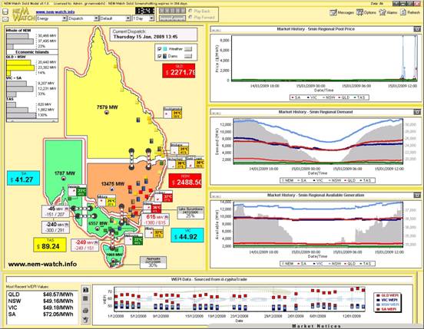Click the QLD price box showing $2271.79
The height and width of the screenshot is (329, 424).
pyautogui.click(x=179, y=71)
